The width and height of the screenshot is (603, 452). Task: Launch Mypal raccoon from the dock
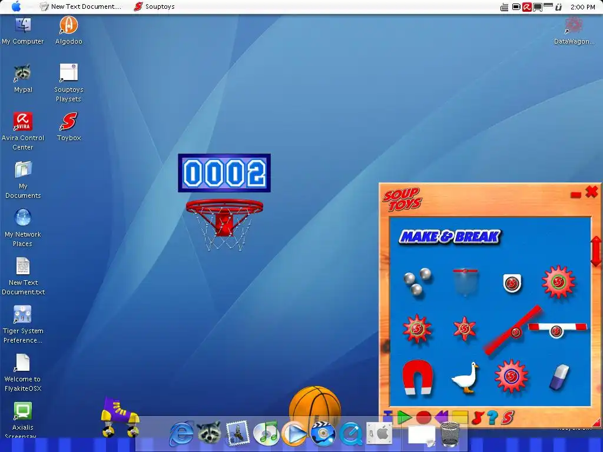210,433
